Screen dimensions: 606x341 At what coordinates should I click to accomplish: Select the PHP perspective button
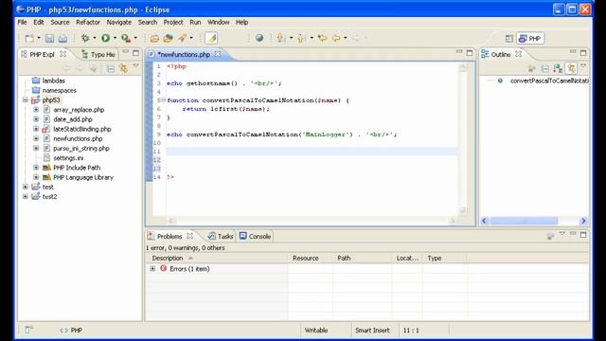[x=530, y=38]
